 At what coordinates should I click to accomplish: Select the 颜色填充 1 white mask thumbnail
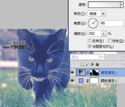94,80
